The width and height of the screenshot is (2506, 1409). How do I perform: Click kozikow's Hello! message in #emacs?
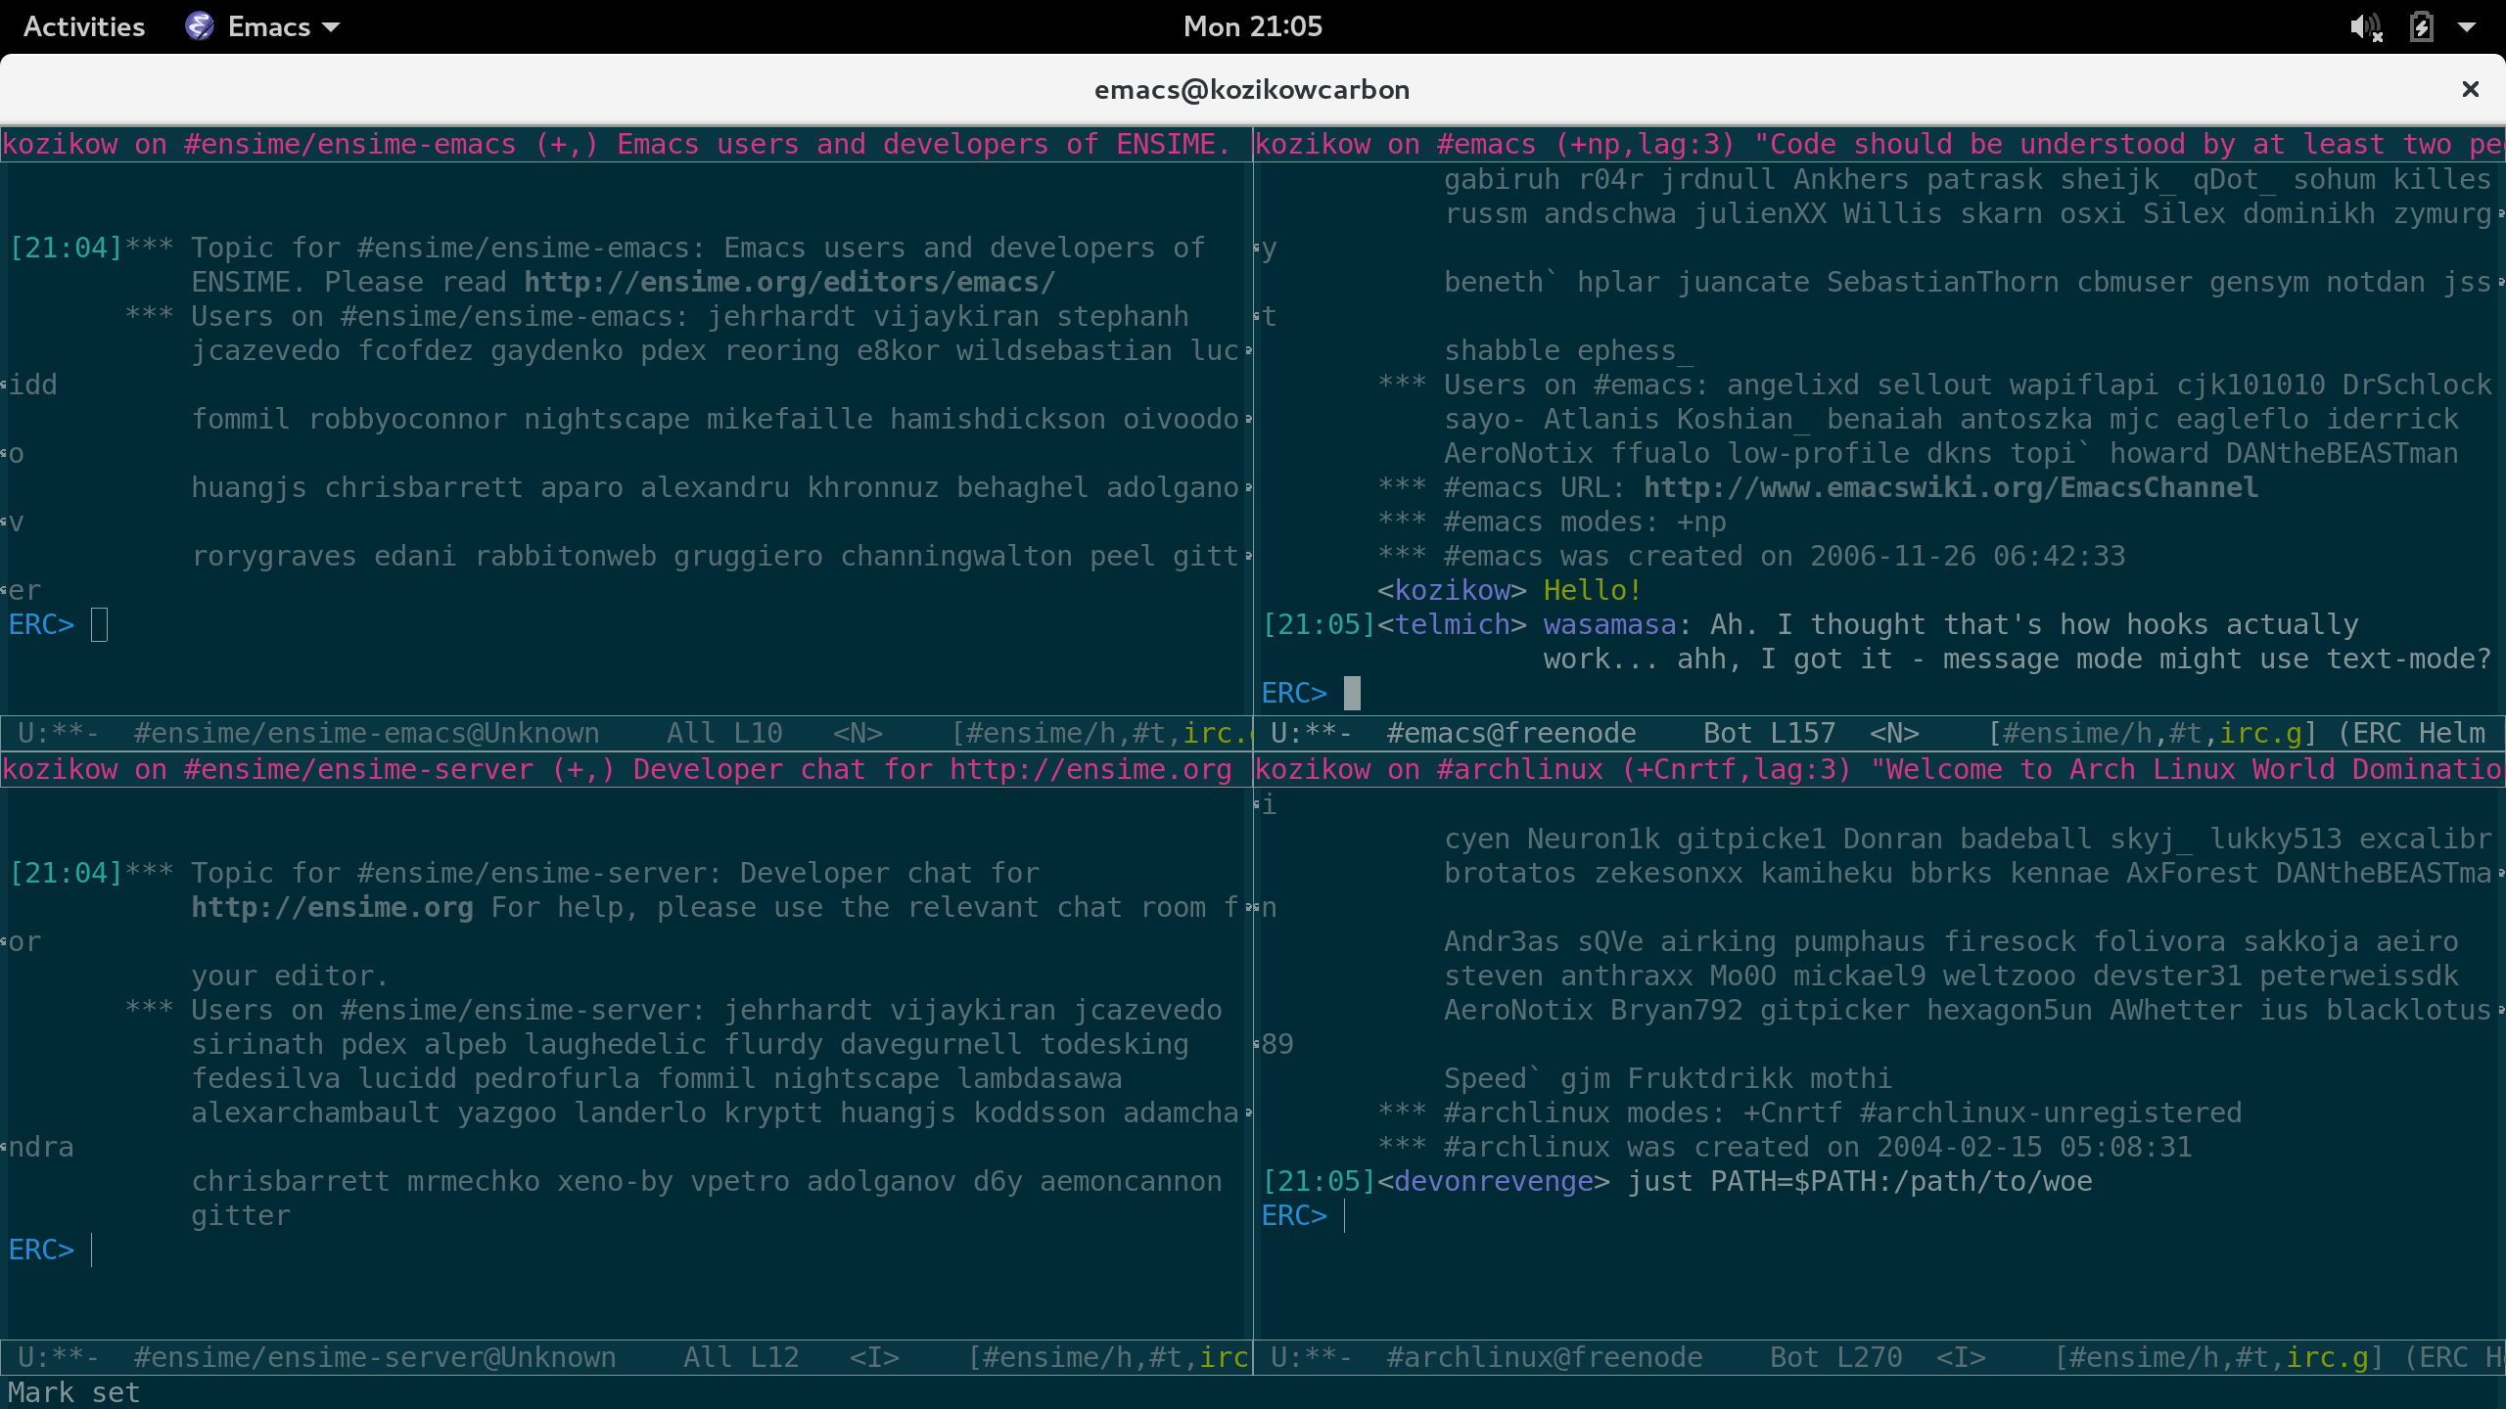pos(1591,589)
